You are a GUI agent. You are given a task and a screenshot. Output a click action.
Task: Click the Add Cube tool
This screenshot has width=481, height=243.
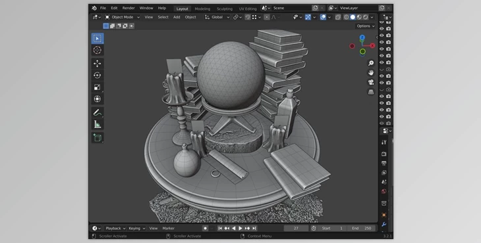coord(98,138)
